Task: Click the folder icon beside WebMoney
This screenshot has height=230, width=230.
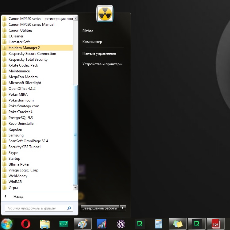Action: [x=5, y=176]
